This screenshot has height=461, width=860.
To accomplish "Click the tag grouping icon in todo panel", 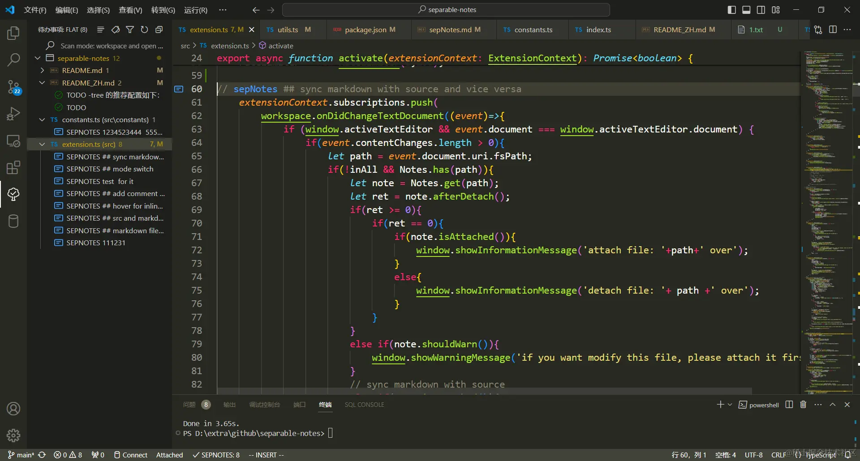I will click(116, 30).
